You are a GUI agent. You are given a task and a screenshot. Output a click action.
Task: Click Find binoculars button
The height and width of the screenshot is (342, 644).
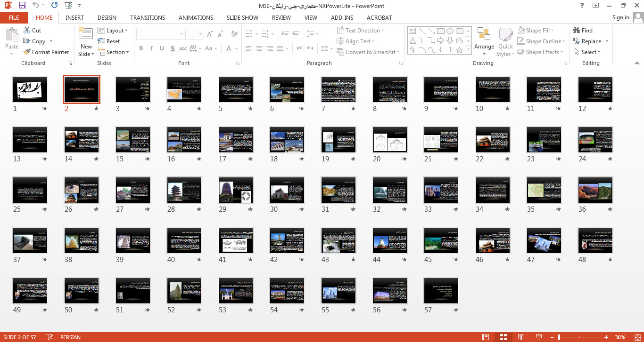point(583,30)
